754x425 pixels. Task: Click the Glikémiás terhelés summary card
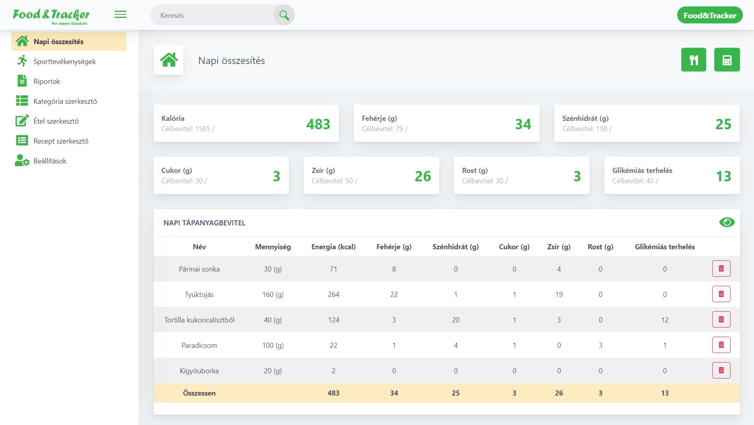[x=672, y=175]
